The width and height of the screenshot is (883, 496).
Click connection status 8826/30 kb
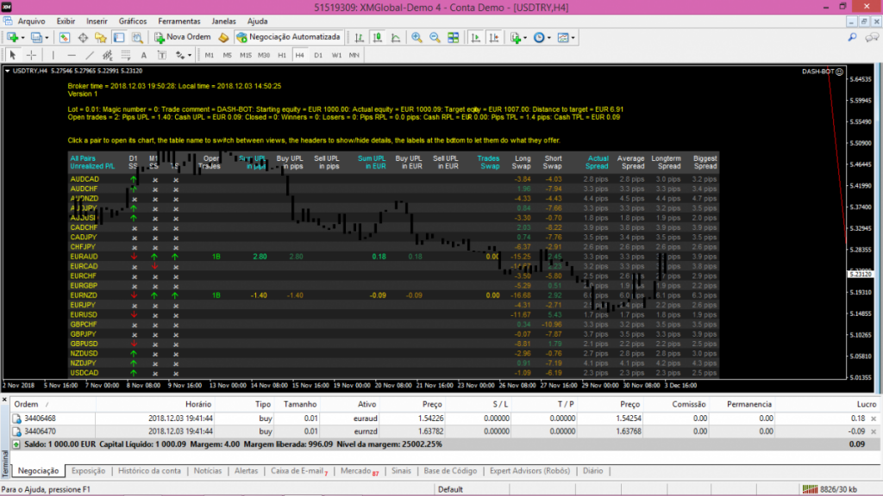(830, 489)
